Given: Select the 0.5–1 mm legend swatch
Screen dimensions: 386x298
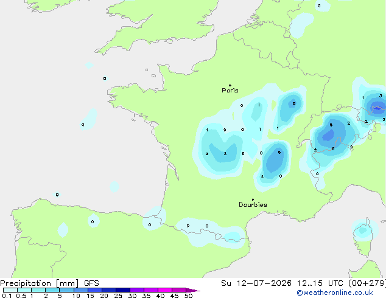Looking at the screenshot, I should [24, 290].
